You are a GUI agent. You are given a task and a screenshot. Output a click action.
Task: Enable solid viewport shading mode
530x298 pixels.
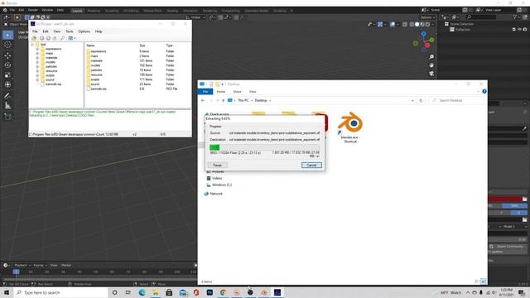tap(417, 24)
